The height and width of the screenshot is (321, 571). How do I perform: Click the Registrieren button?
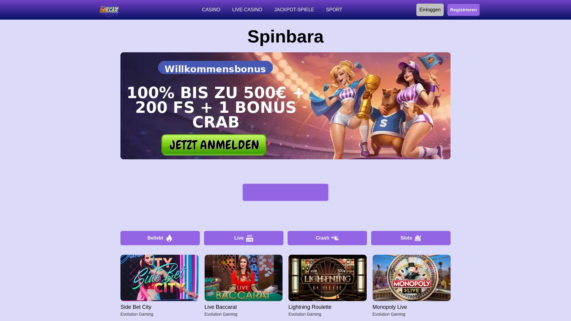pyautogui.click(x=463, y=10)
